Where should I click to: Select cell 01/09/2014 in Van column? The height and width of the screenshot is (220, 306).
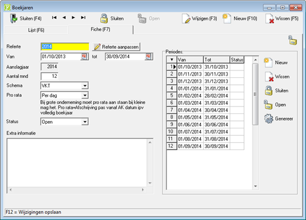(190, 146)
